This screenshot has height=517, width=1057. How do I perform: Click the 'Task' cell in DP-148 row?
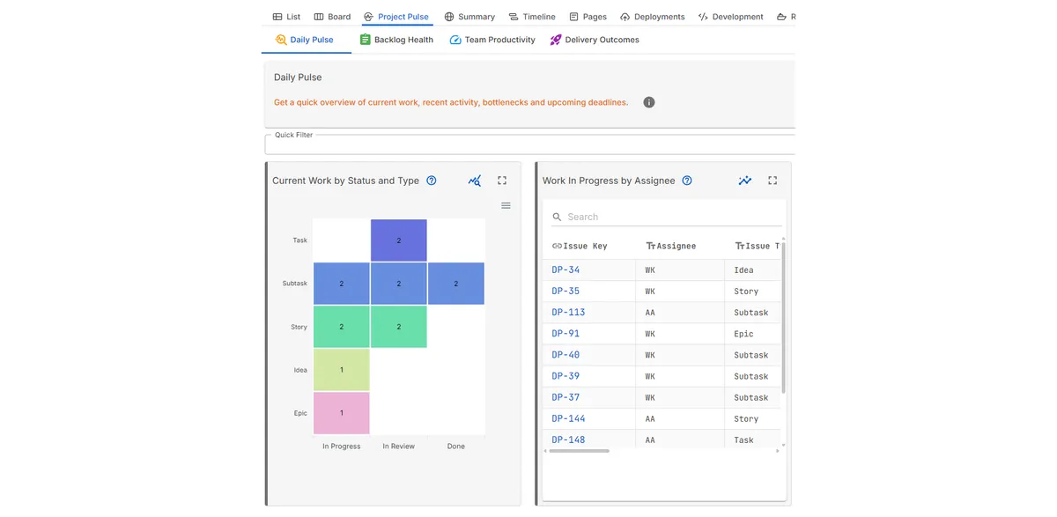tap(743, 440)
